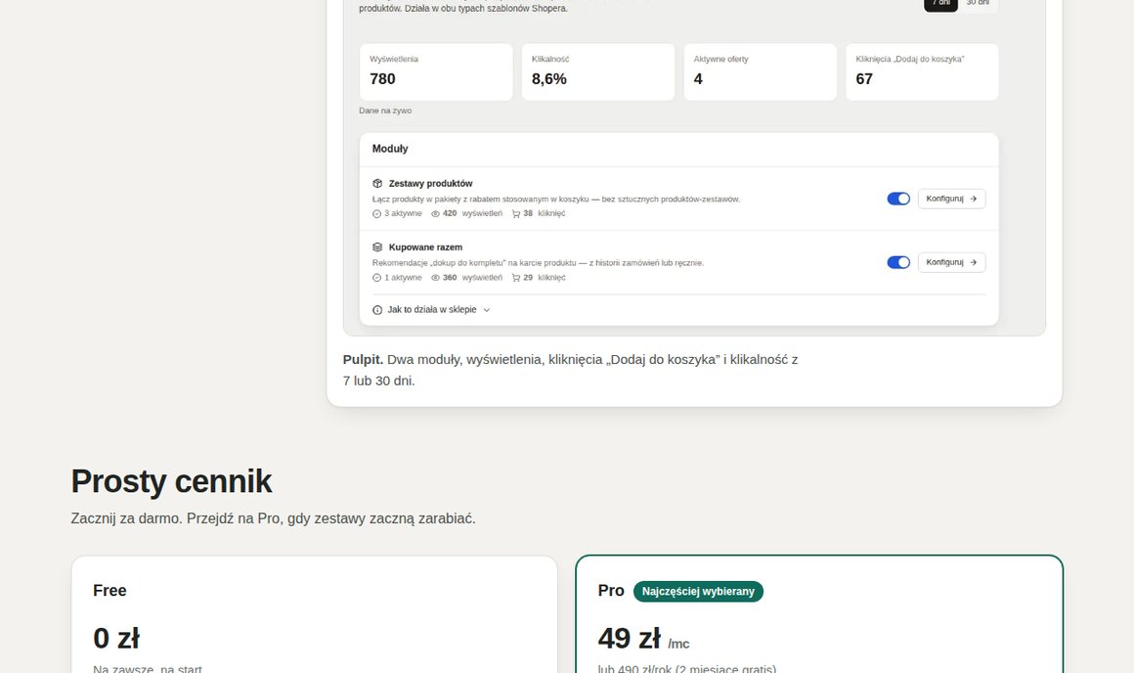Click the caption beginning Pulpit. Dwa moduły
Image resolution: width=1134 pixels, height=673 pixels.
pyautogui.click(x=570, y=370)
